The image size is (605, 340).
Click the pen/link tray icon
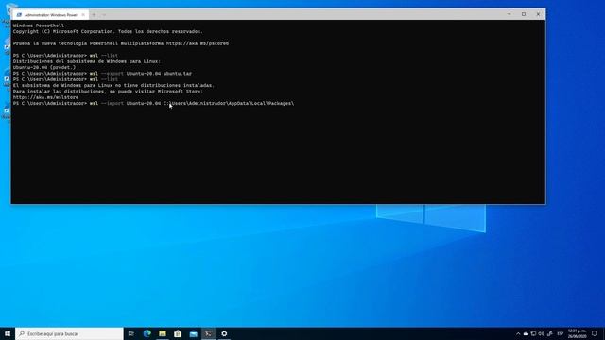tap(550, 333)
